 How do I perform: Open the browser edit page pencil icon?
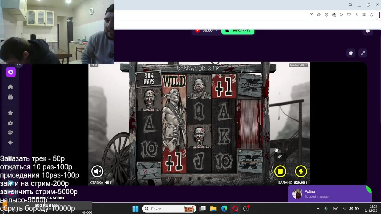click(312, 15)
